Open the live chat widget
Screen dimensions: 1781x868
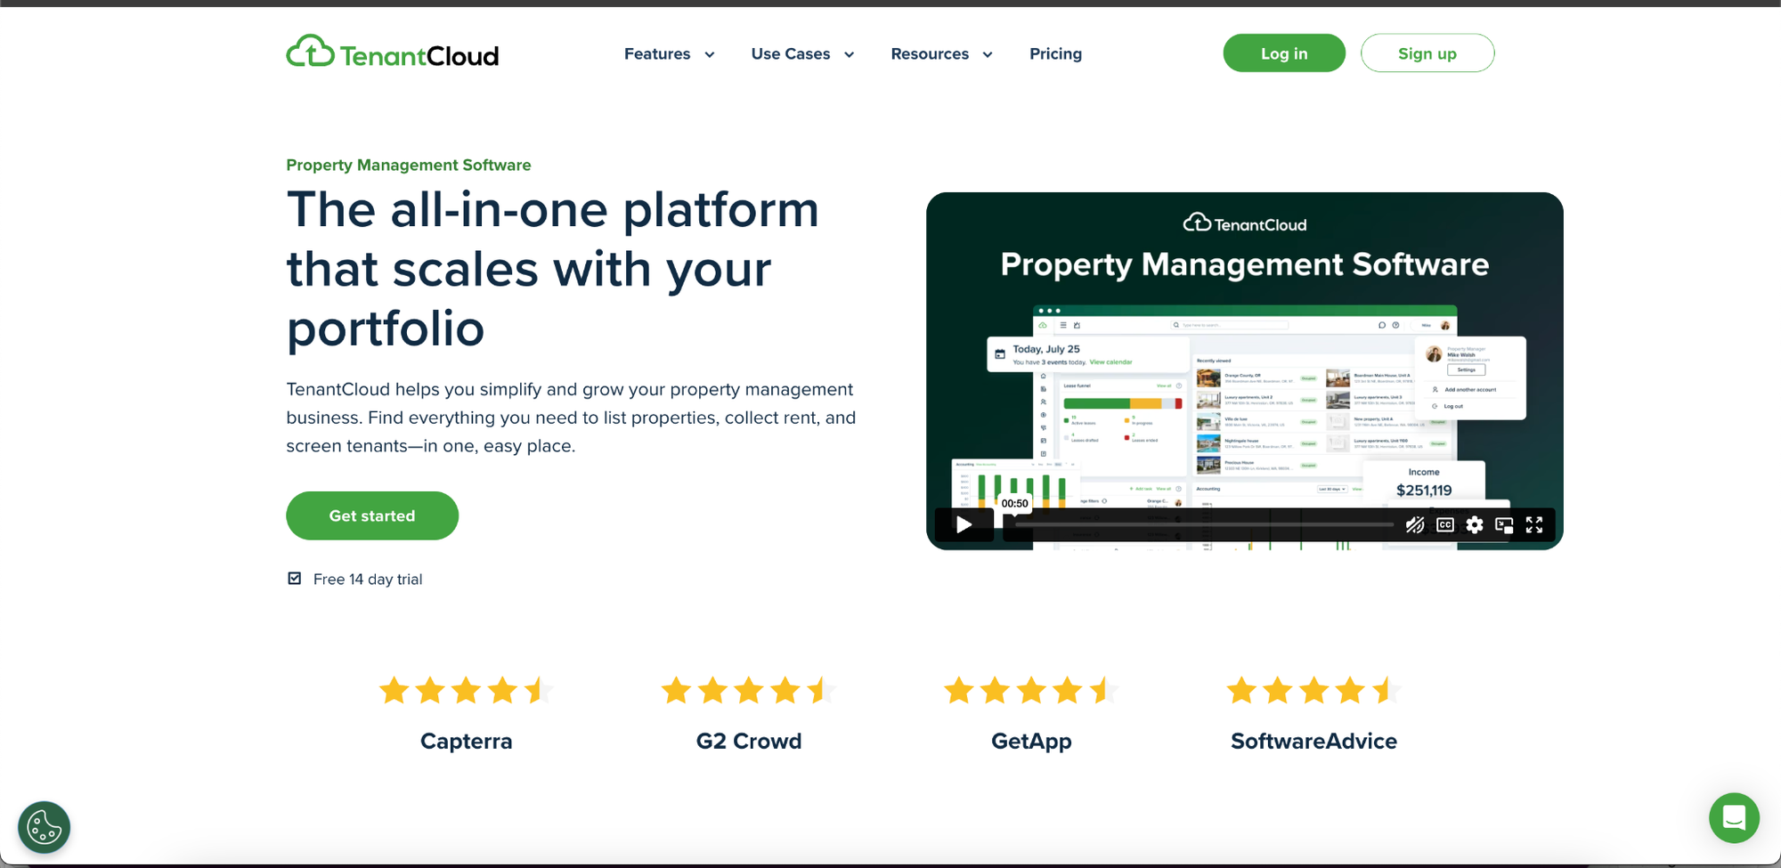pos(1734,817)
